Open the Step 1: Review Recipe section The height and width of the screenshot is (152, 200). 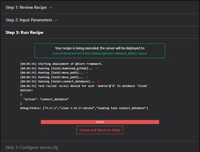(100, 7)
